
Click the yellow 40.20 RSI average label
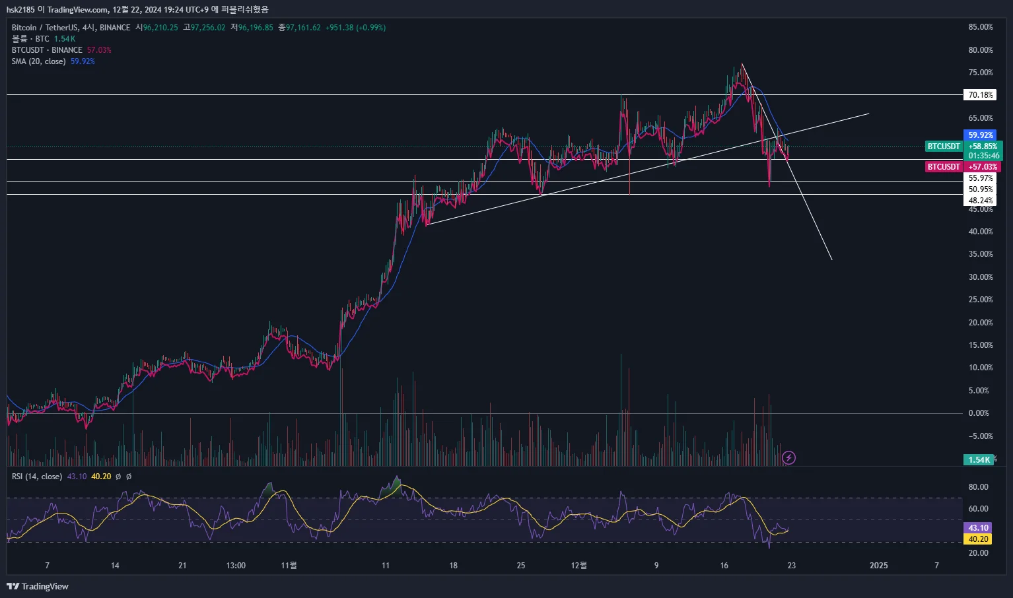978,539
